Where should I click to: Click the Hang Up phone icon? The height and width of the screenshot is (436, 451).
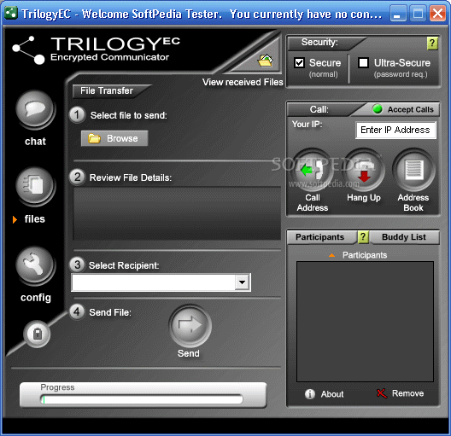click(364, 170)
